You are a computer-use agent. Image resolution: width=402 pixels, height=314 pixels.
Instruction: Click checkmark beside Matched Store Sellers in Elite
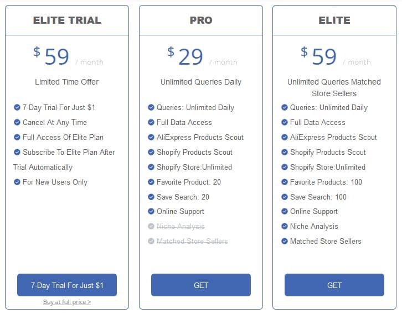click(284, 241)
